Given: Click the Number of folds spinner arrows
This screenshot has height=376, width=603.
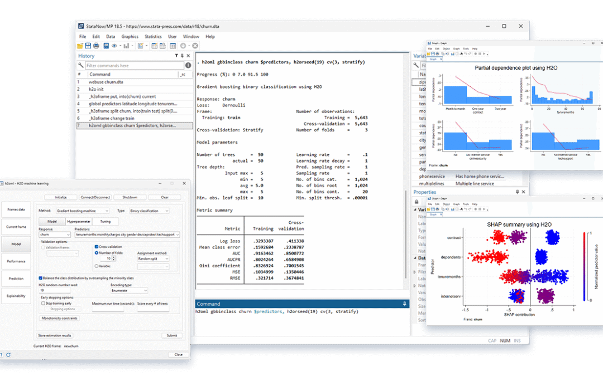Looking at the screenshot, I should tap(114, 258).
